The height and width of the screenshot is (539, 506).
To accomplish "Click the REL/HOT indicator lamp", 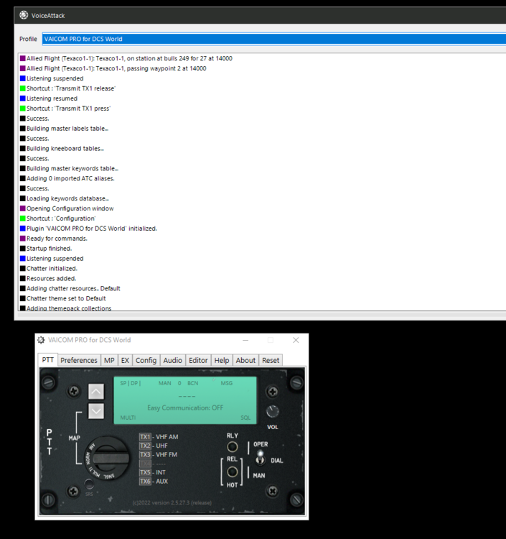I will [233, 472].
